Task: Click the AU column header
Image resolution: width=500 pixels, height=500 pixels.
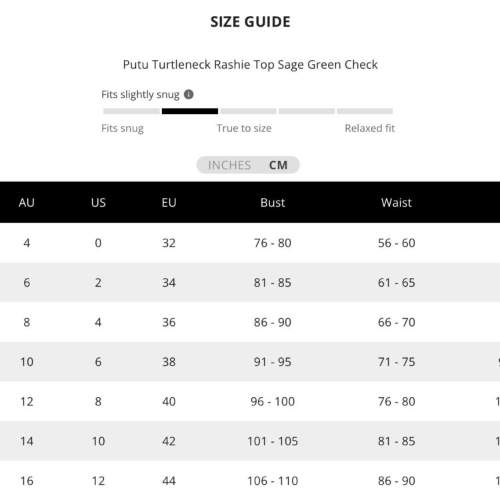Action: tap(27, 203)
